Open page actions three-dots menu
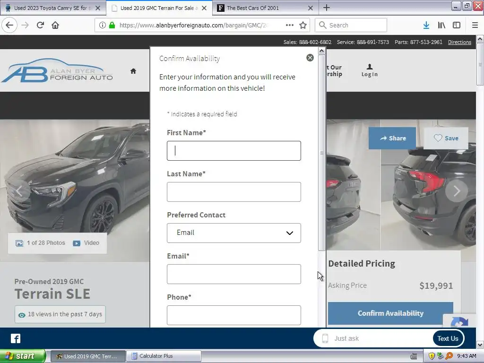The image size is (484, 363). (x=290, y=25)
